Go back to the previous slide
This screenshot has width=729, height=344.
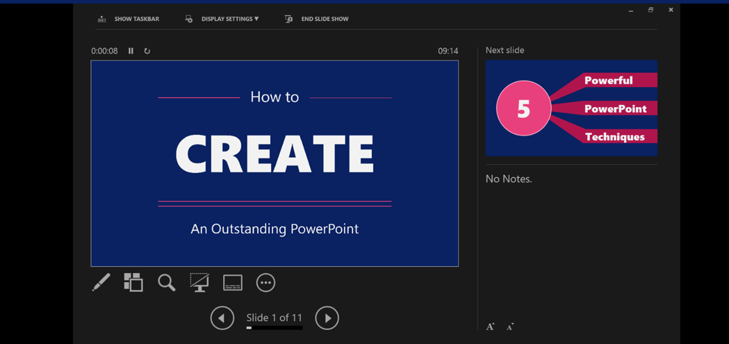222,318
